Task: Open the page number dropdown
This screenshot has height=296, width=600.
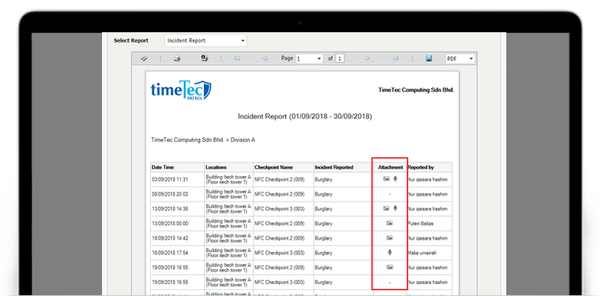Action: point(310,59)
